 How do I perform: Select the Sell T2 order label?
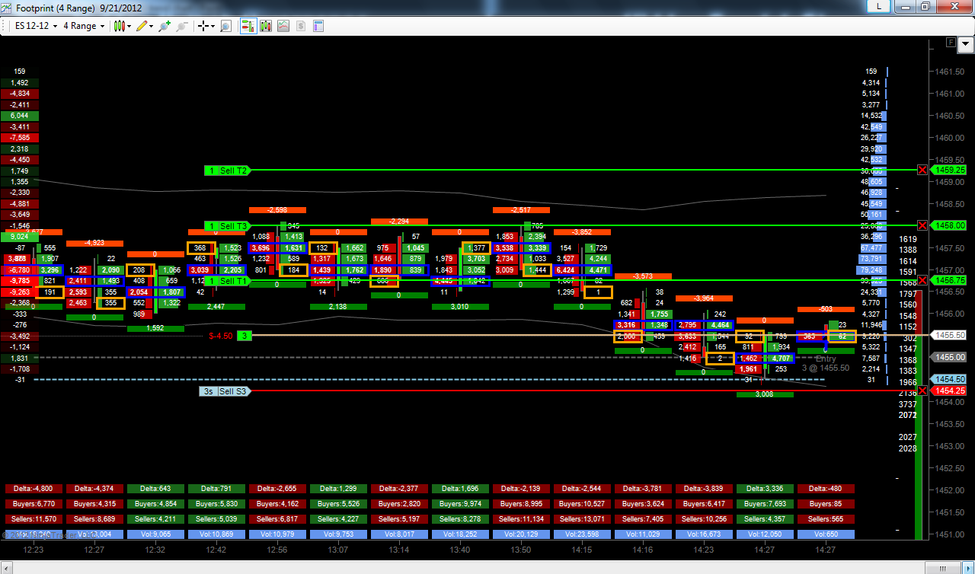(x=228, y=171)
